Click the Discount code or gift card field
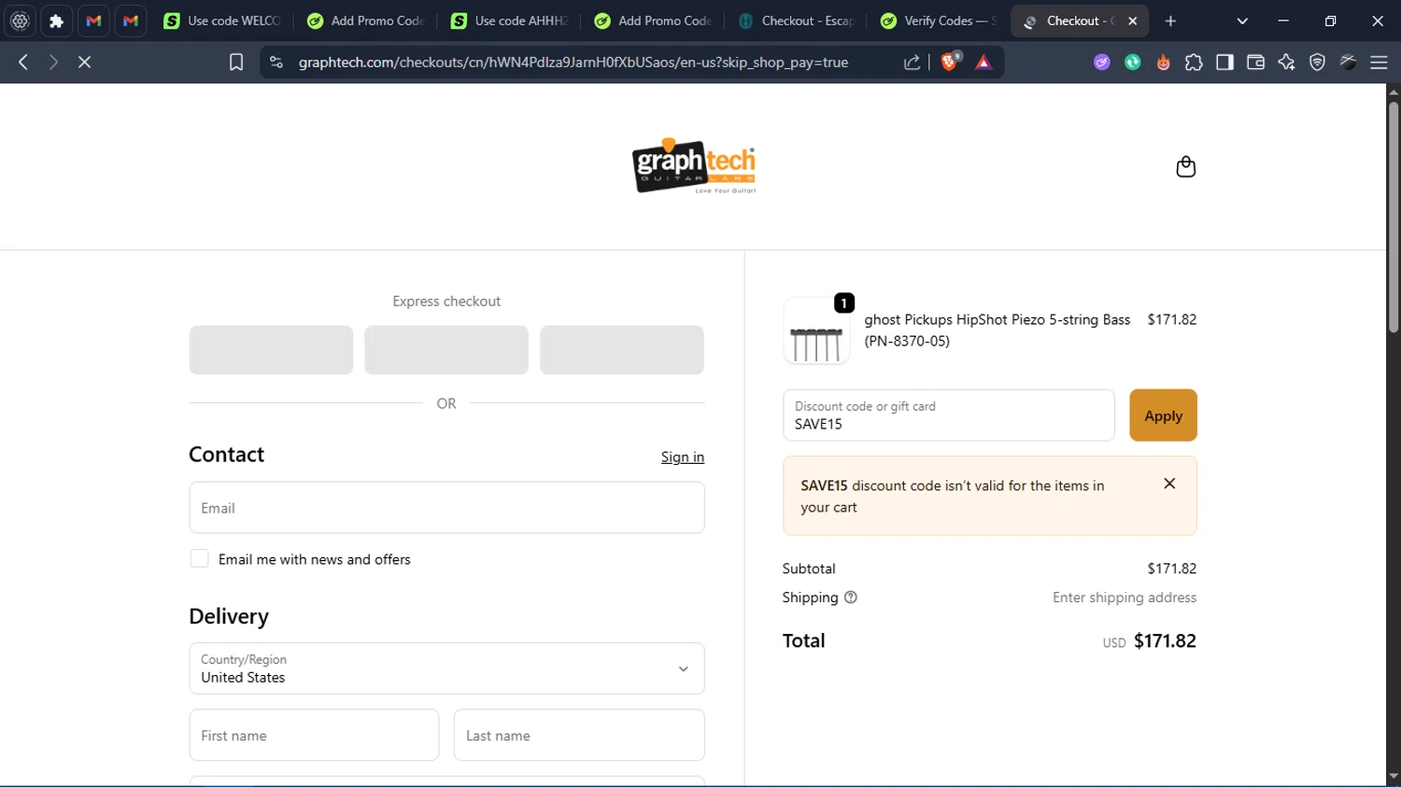The image size is (1401, 787). pyautogui.click(x=949, y=415)
